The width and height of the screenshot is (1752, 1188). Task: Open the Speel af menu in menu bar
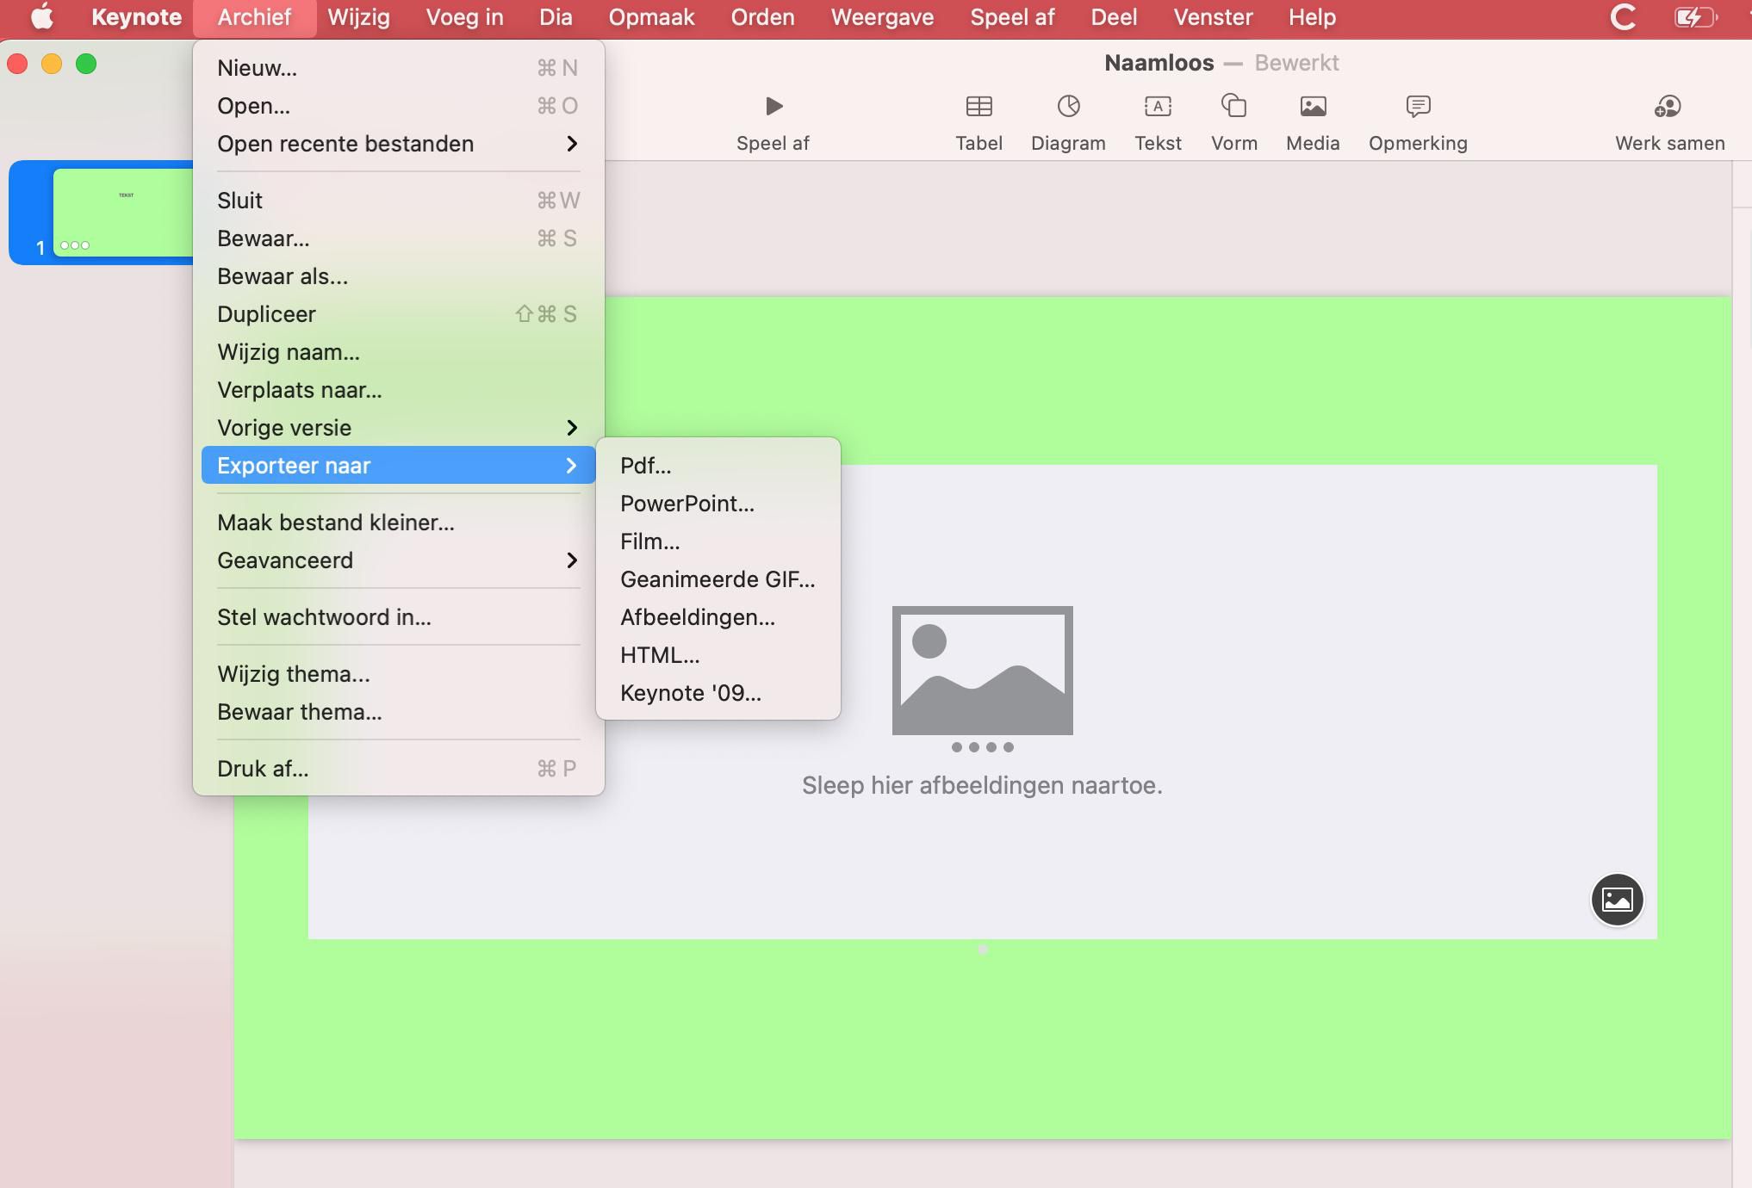coord(1012,17)
